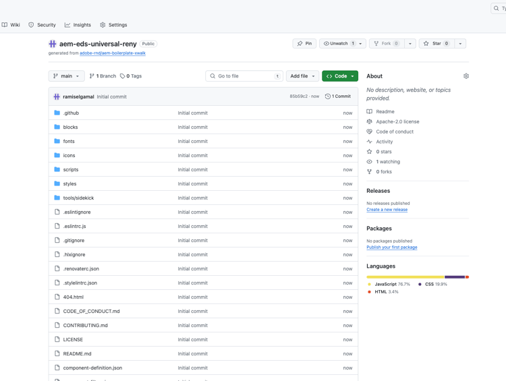
Task: Click the .stylelintrc.json file icon
Action: [57, 283]
